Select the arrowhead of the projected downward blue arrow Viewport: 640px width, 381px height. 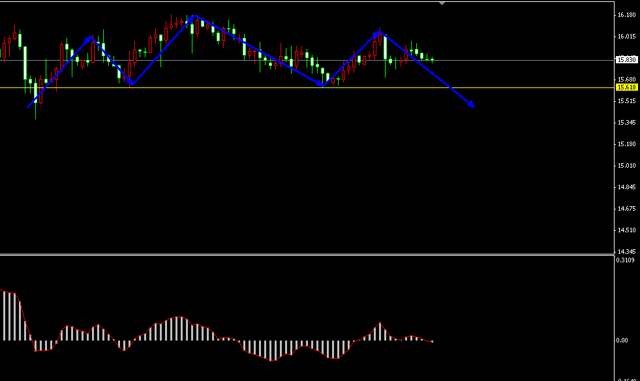pyautogui.click(x=472, y=104)
